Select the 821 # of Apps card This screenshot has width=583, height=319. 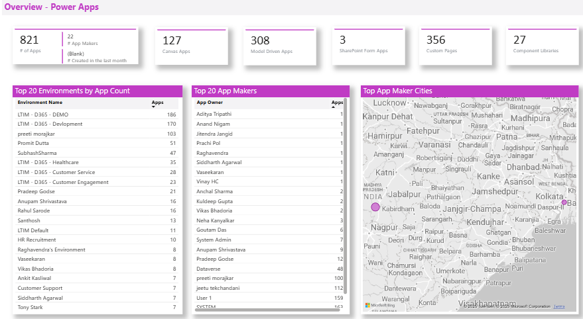point(36,46)
